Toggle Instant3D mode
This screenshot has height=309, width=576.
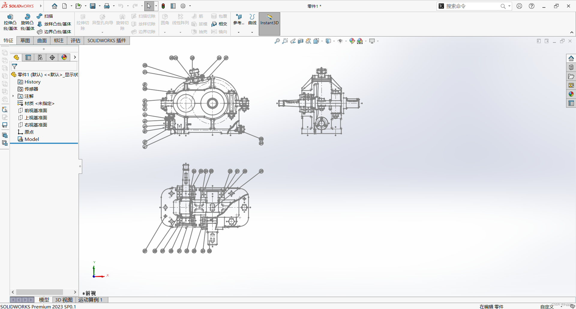[269, 24]
